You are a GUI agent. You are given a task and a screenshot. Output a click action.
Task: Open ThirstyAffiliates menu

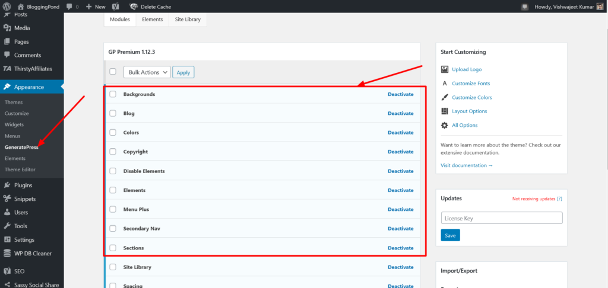(x=32, y=69)
